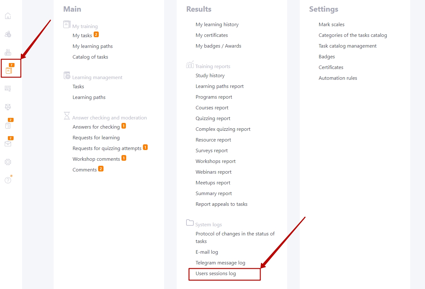Go to Catalog of tasks
The image size is (425, 289).
pos(90,57)
